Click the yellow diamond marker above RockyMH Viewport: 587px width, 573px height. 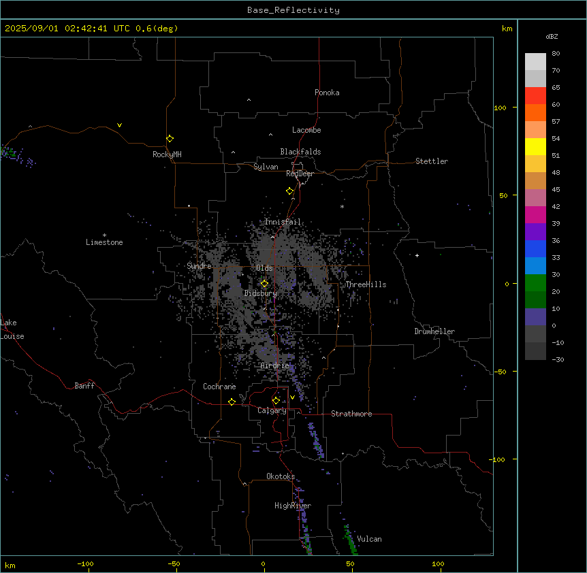click(x=170, y=139)
